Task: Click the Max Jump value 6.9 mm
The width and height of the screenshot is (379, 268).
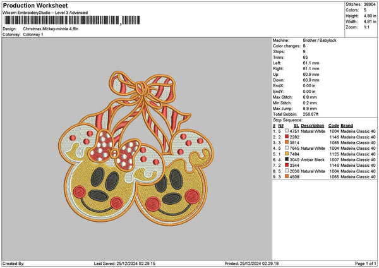Action: click(310, 109)
